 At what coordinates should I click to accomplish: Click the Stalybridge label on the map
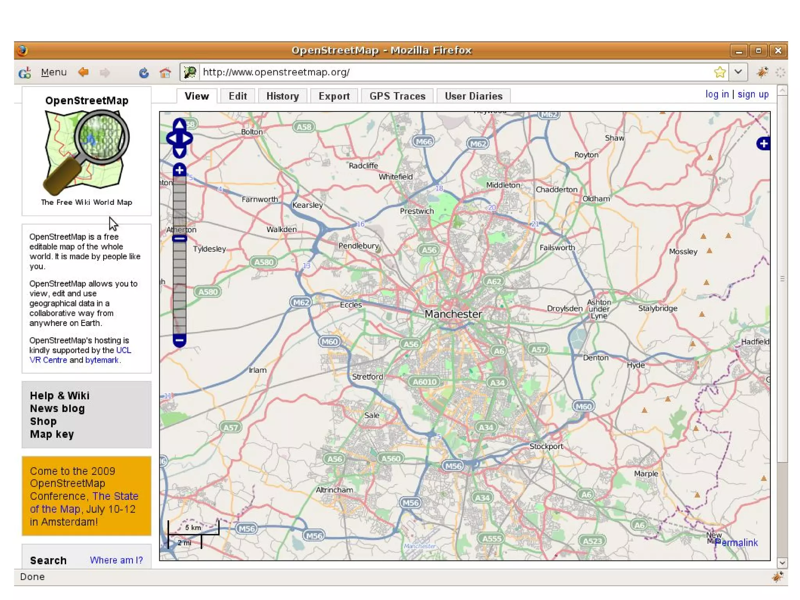658,308
